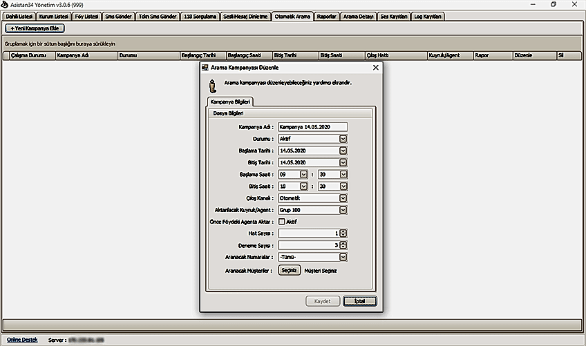Enable the Önce Föydeki Agenta Aktar checkbox

click(282, 221)
